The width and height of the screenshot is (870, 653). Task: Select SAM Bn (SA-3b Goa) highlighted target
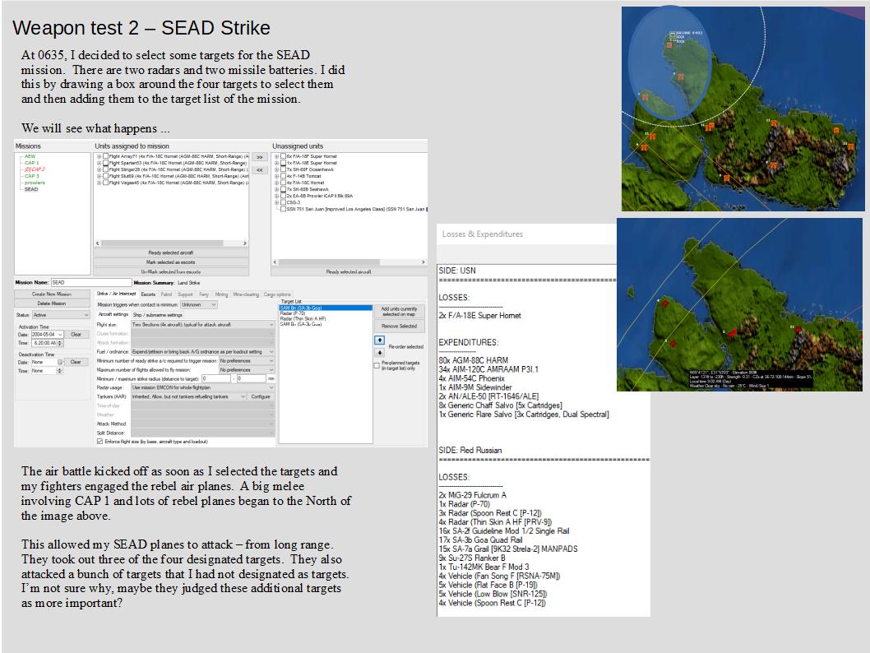tap(326, 308)
